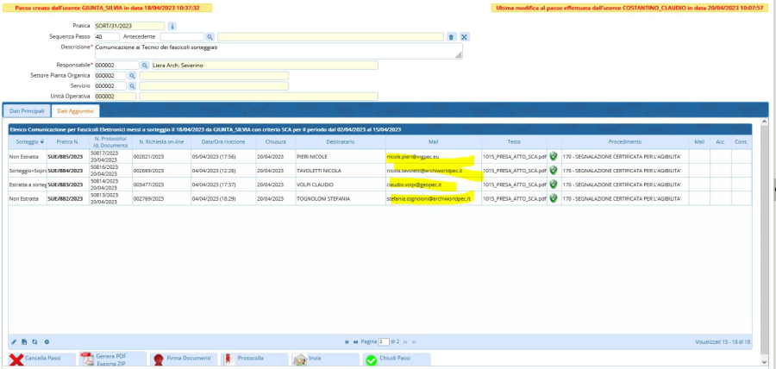Open lookup for Settore Pianta Organica

(x=133, y=76)
